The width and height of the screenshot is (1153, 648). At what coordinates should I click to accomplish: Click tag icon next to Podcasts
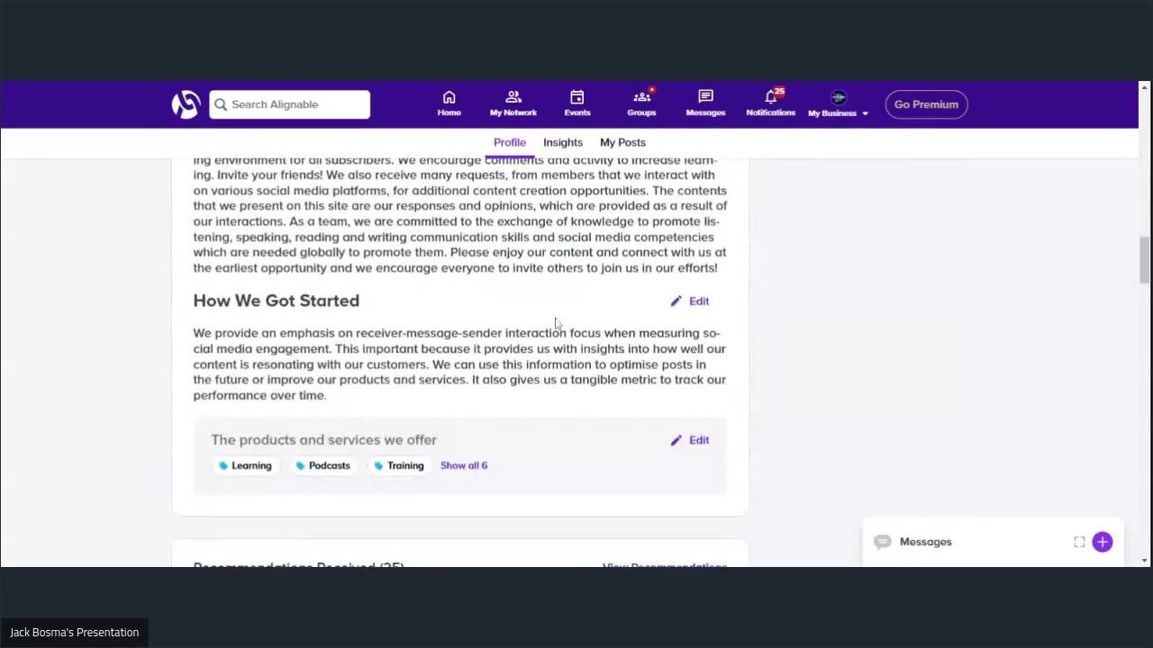(x=301, y=465)
